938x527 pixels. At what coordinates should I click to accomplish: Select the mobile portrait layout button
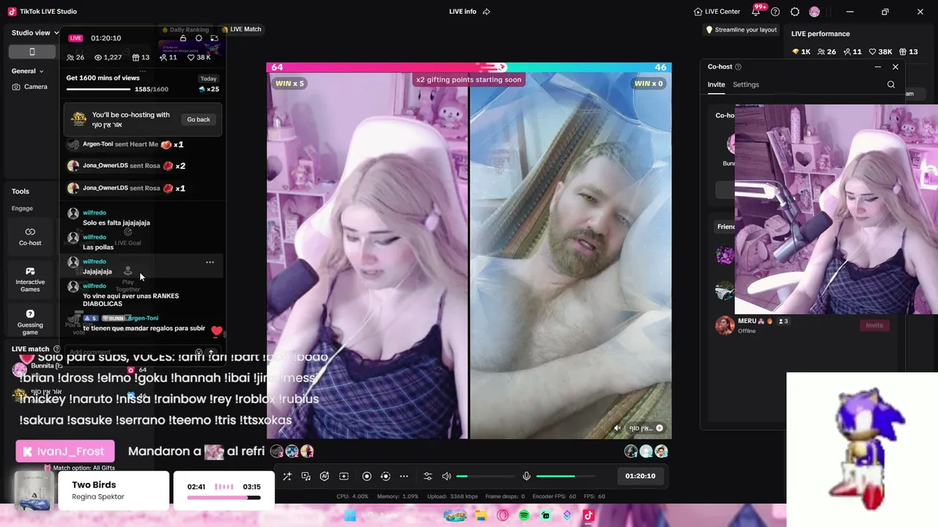click(32, 51)
